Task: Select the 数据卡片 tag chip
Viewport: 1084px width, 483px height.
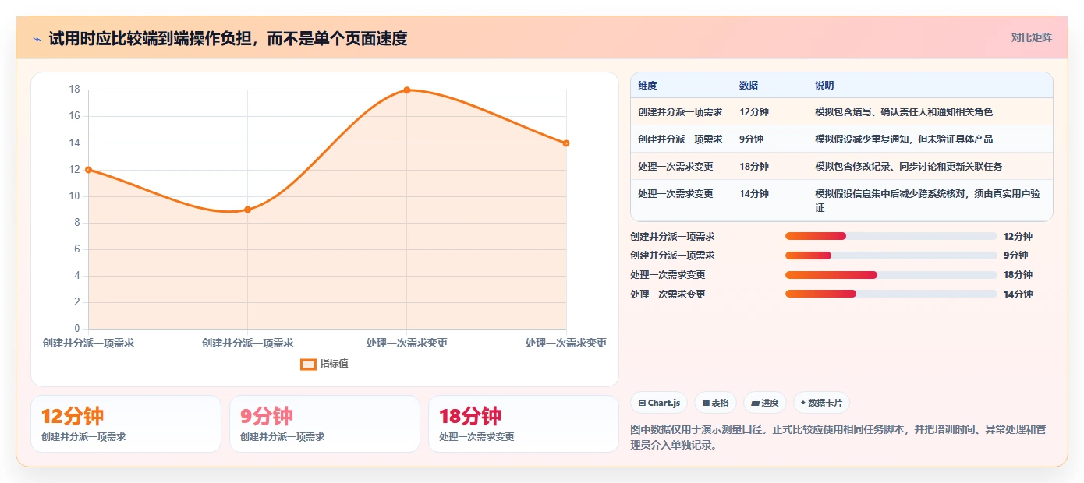Action: click(x=821, y=403)
